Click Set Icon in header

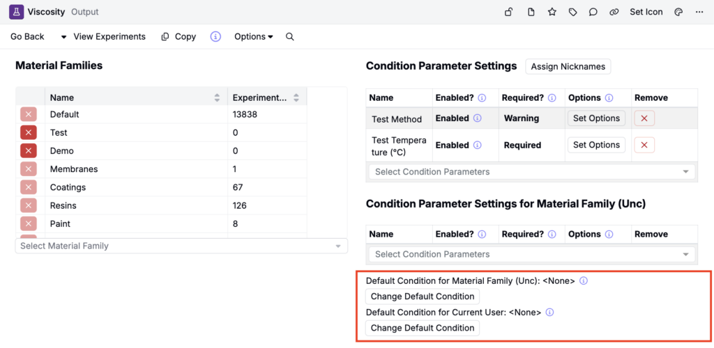(646, 13)
